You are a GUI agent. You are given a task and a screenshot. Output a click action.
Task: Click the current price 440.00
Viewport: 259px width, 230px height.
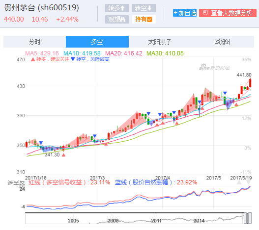(14, 19)
